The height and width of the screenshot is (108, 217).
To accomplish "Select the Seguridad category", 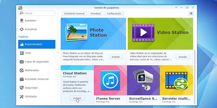I will coord(37,88).
